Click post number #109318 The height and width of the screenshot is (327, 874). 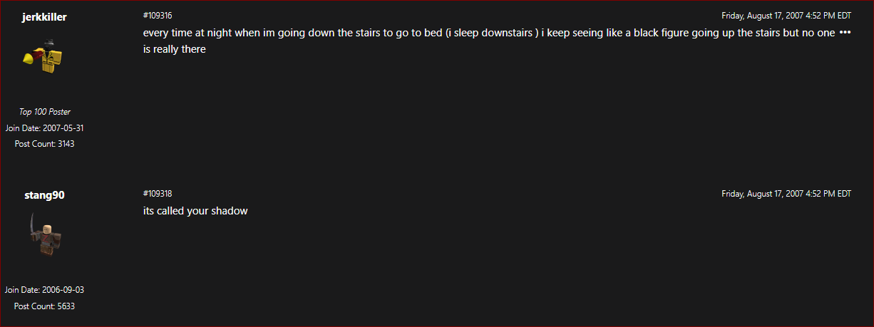coord(158,193)
